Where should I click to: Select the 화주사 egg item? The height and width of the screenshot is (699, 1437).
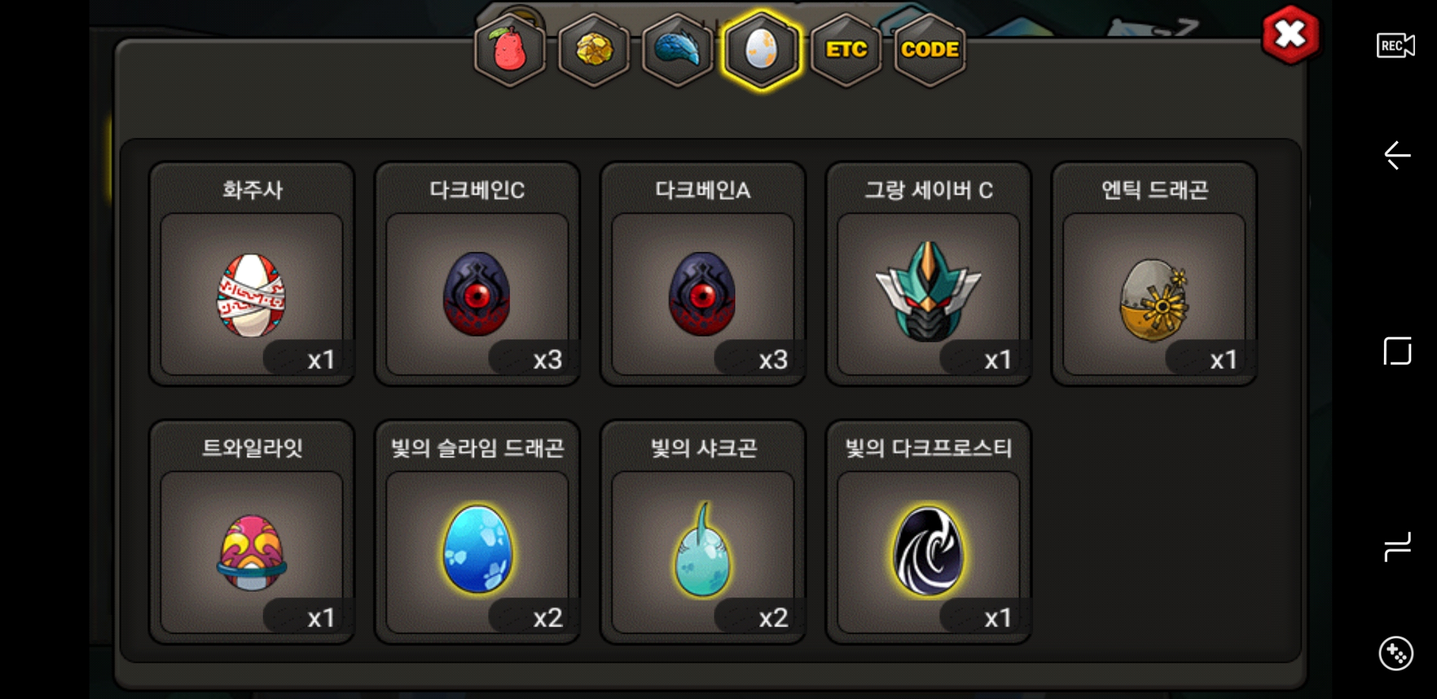pos(252,274)
